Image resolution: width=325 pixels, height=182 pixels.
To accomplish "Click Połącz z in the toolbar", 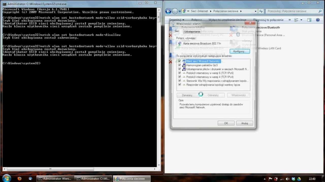I will [197, 20].
